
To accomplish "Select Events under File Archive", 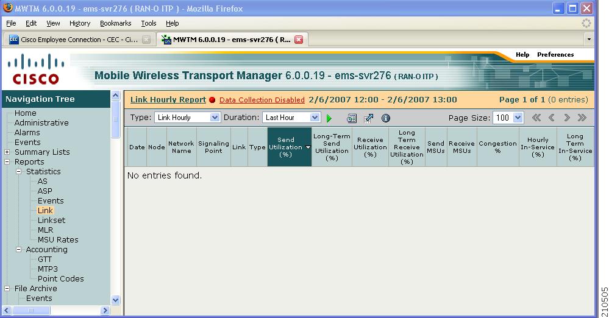I will point(39,298).
